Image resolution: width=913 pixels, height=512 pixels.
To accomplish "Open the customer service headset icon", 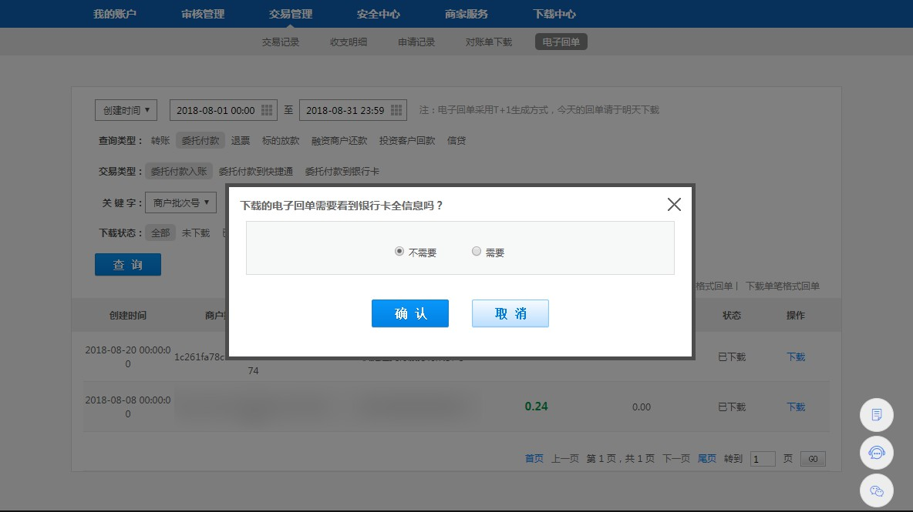I will (876, 453).
